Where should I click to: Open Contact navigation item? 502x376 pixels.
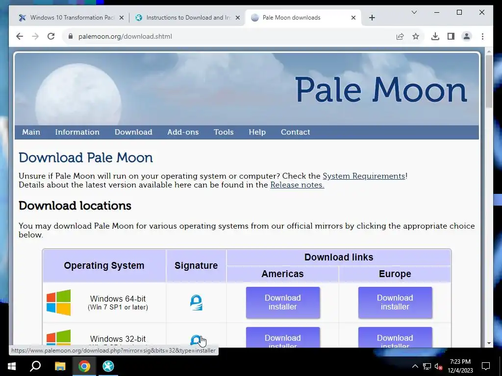tap(295, 132)
